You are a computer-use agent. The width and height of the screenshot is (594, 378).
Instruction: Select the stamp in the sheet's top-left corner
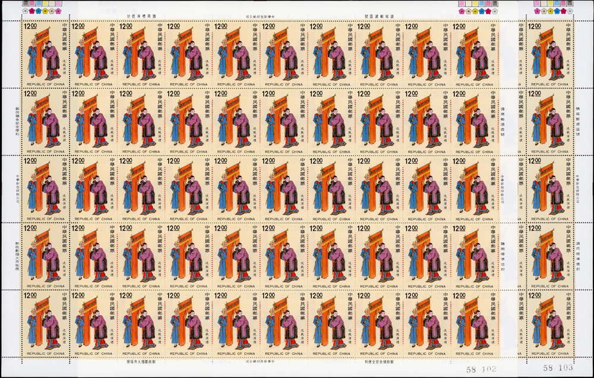tap(45, 55)
